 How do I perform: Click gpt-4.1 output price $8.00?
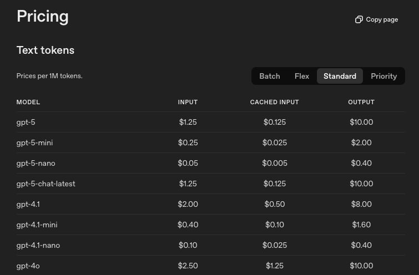[361, 204]
